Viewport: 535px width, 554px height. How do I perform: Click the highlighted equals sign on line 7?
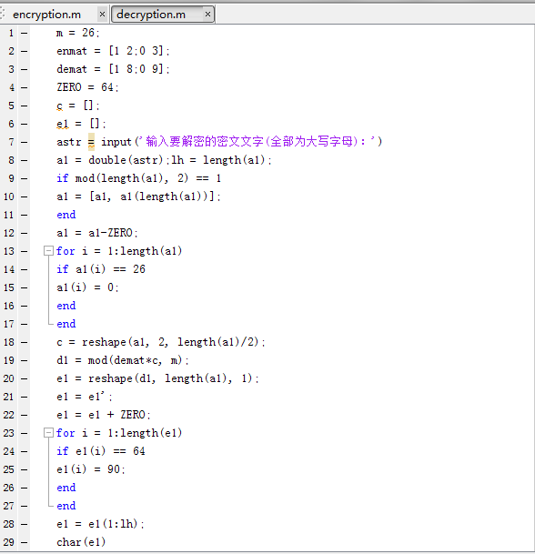pos(91,142)
